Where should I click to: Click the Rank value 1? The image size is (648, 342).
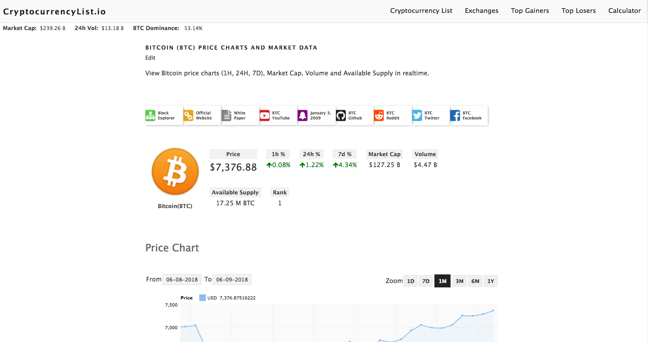click(280, 203)
